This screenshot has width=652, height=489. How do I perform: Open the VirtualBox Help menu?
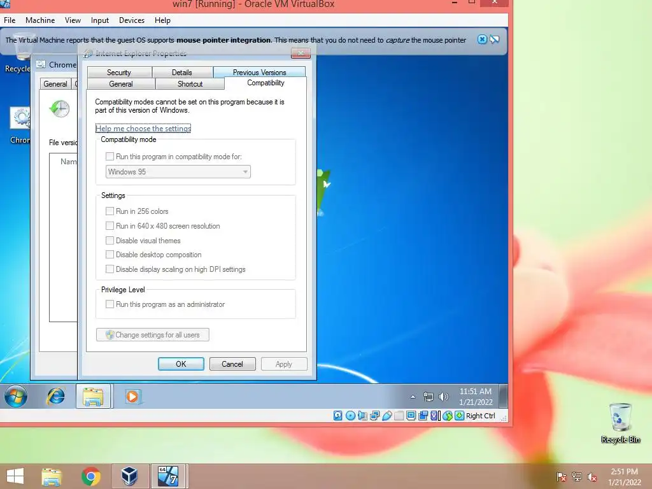point(162,20)
